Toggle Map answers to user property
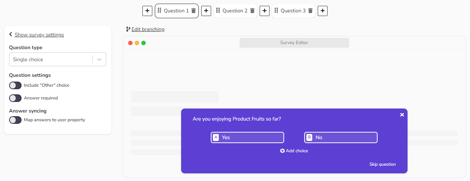Image resolution: width=470 pixels, height=181 pixels. coord(15,120)
